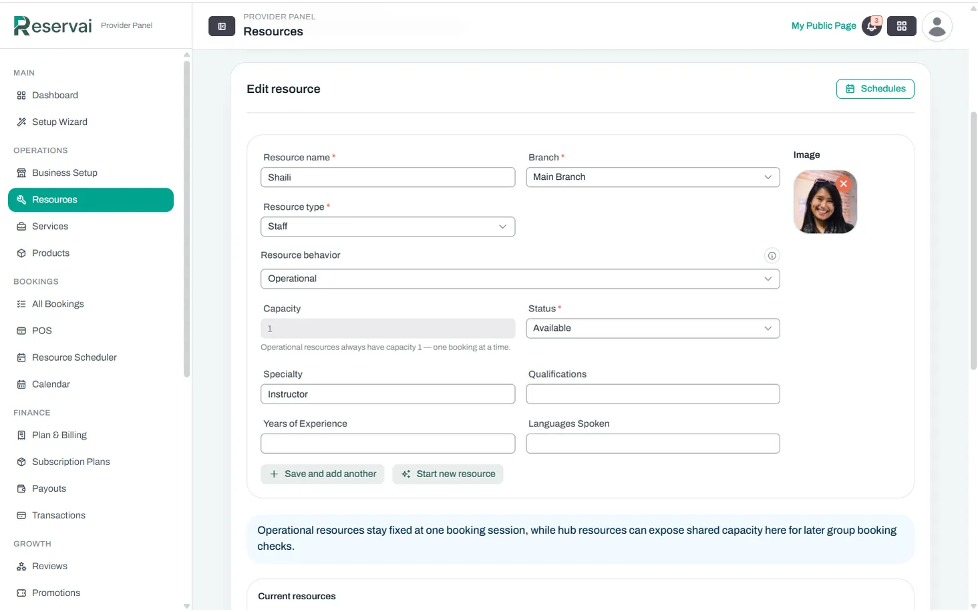Open Payouts in Finance section

(x=91, y=488)
